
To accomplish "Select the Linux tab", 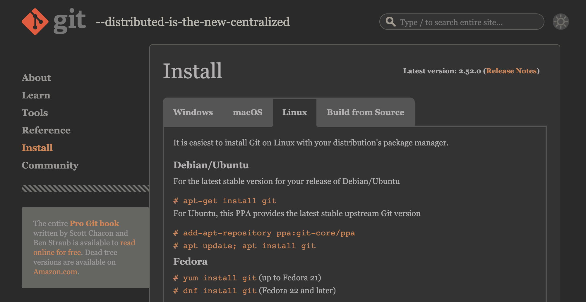I will (x=294, y=112).
